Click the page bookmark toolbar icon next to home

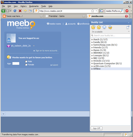click(30, 11)
